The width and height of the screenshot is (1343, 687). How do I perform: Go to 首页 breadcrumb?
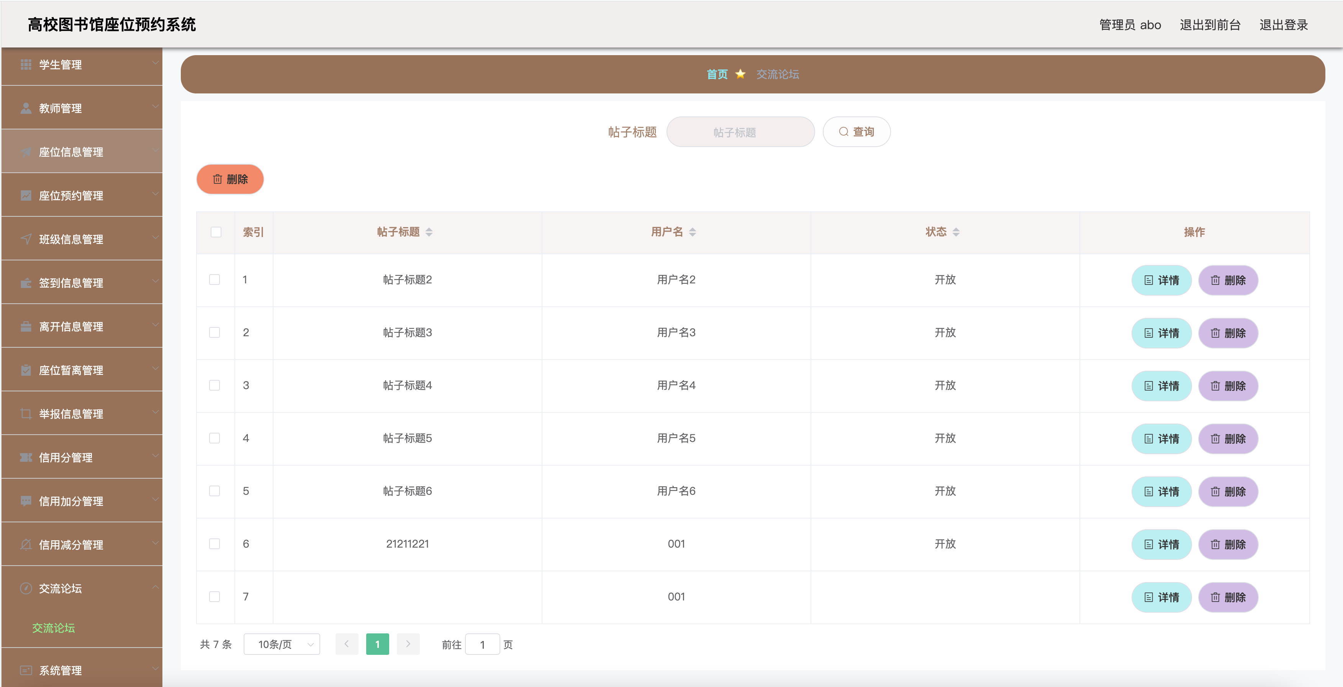[717, 74]
